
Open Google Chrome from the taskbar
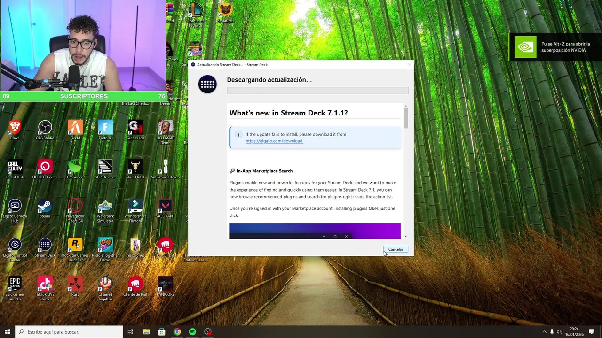pos(177,332)
